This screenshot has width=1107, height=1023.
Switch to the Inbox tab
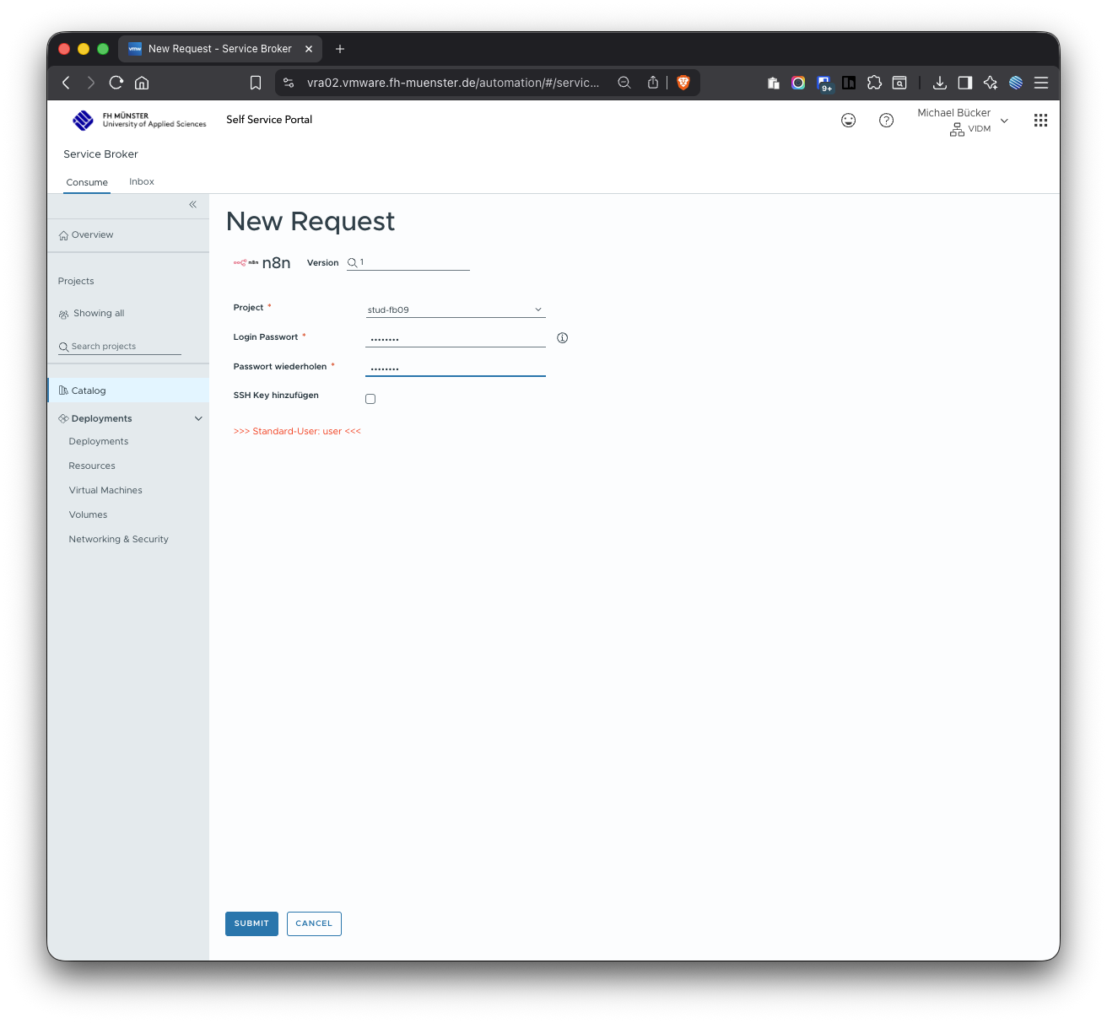142,182
